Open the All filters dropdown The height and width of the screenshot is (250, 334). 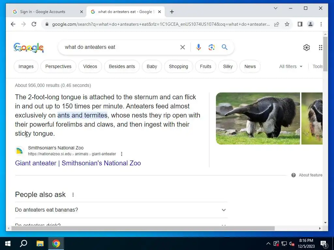click(291, 66)
